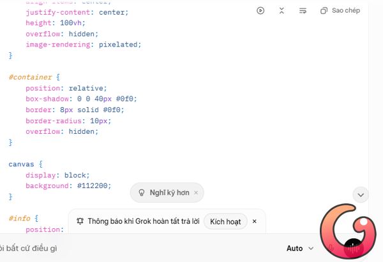Jump to bottom with the down chevron button
Image resolution: width=383 pixels, height=262 pixels.
click(361, 195)
